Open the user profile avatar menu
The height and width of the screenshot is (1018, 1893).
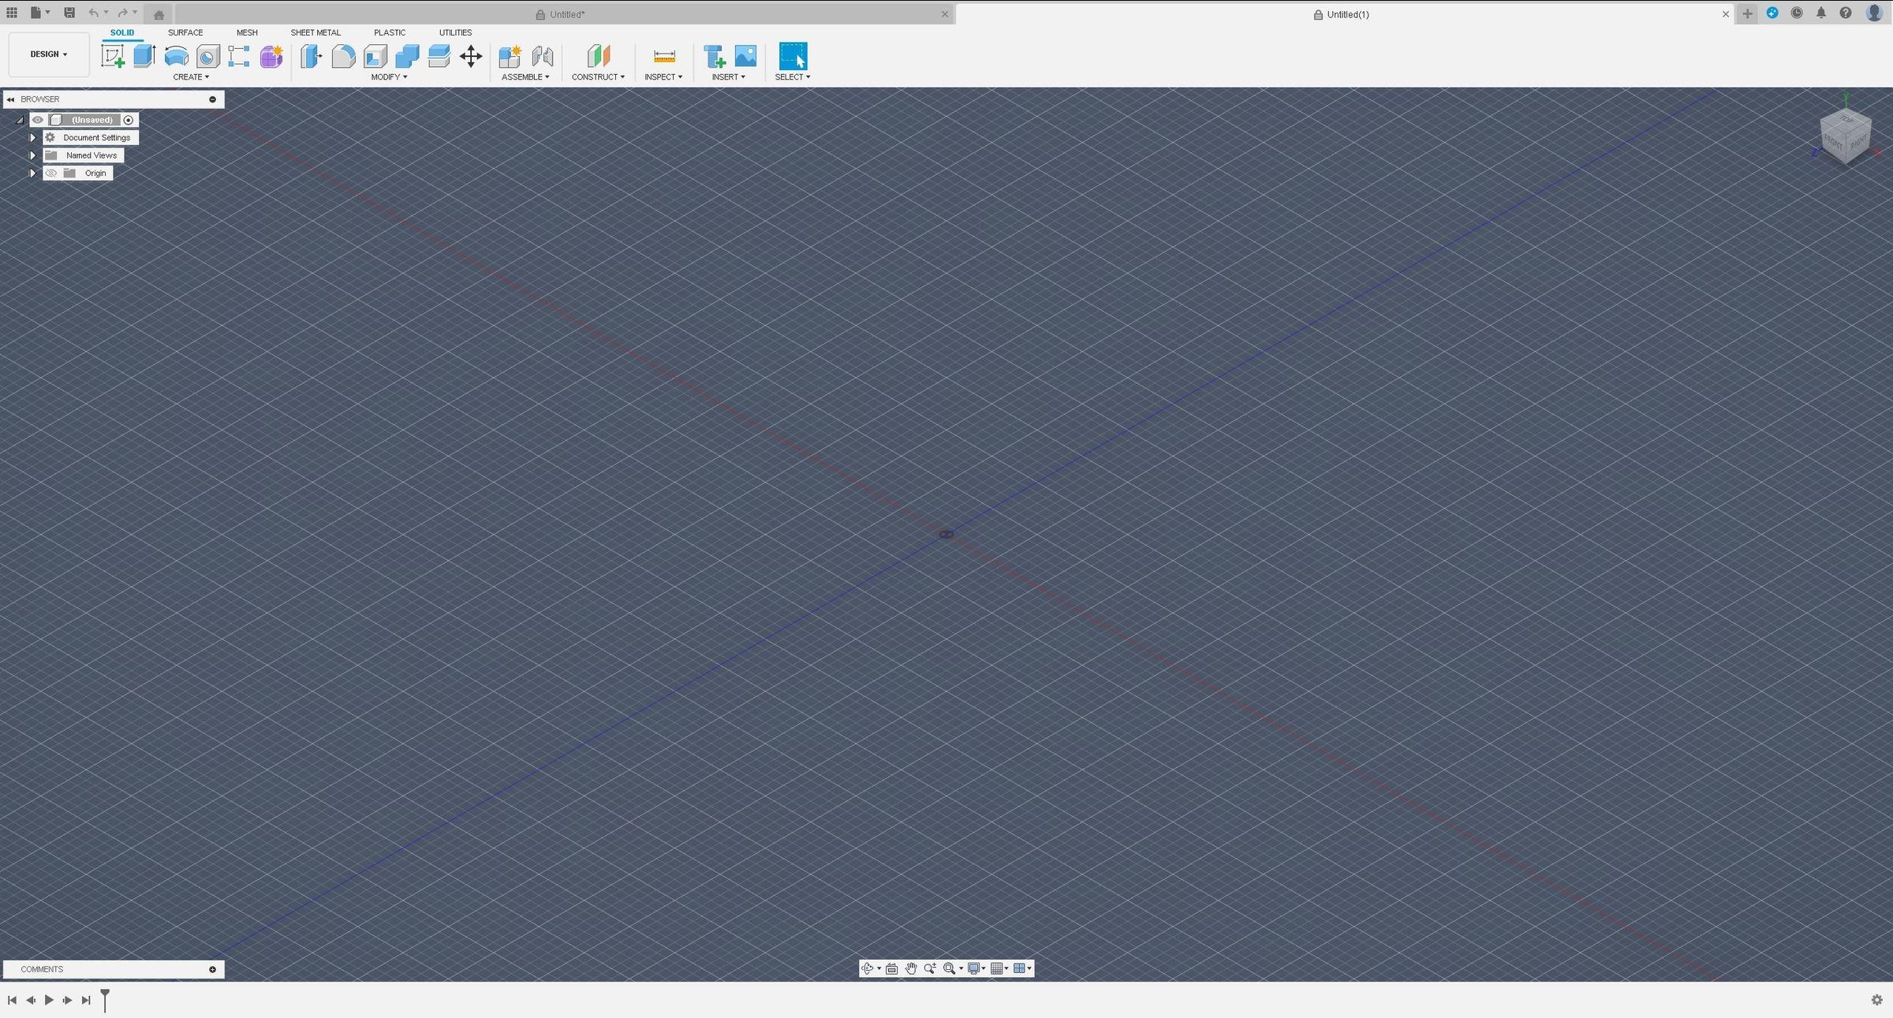point(1873,13)
